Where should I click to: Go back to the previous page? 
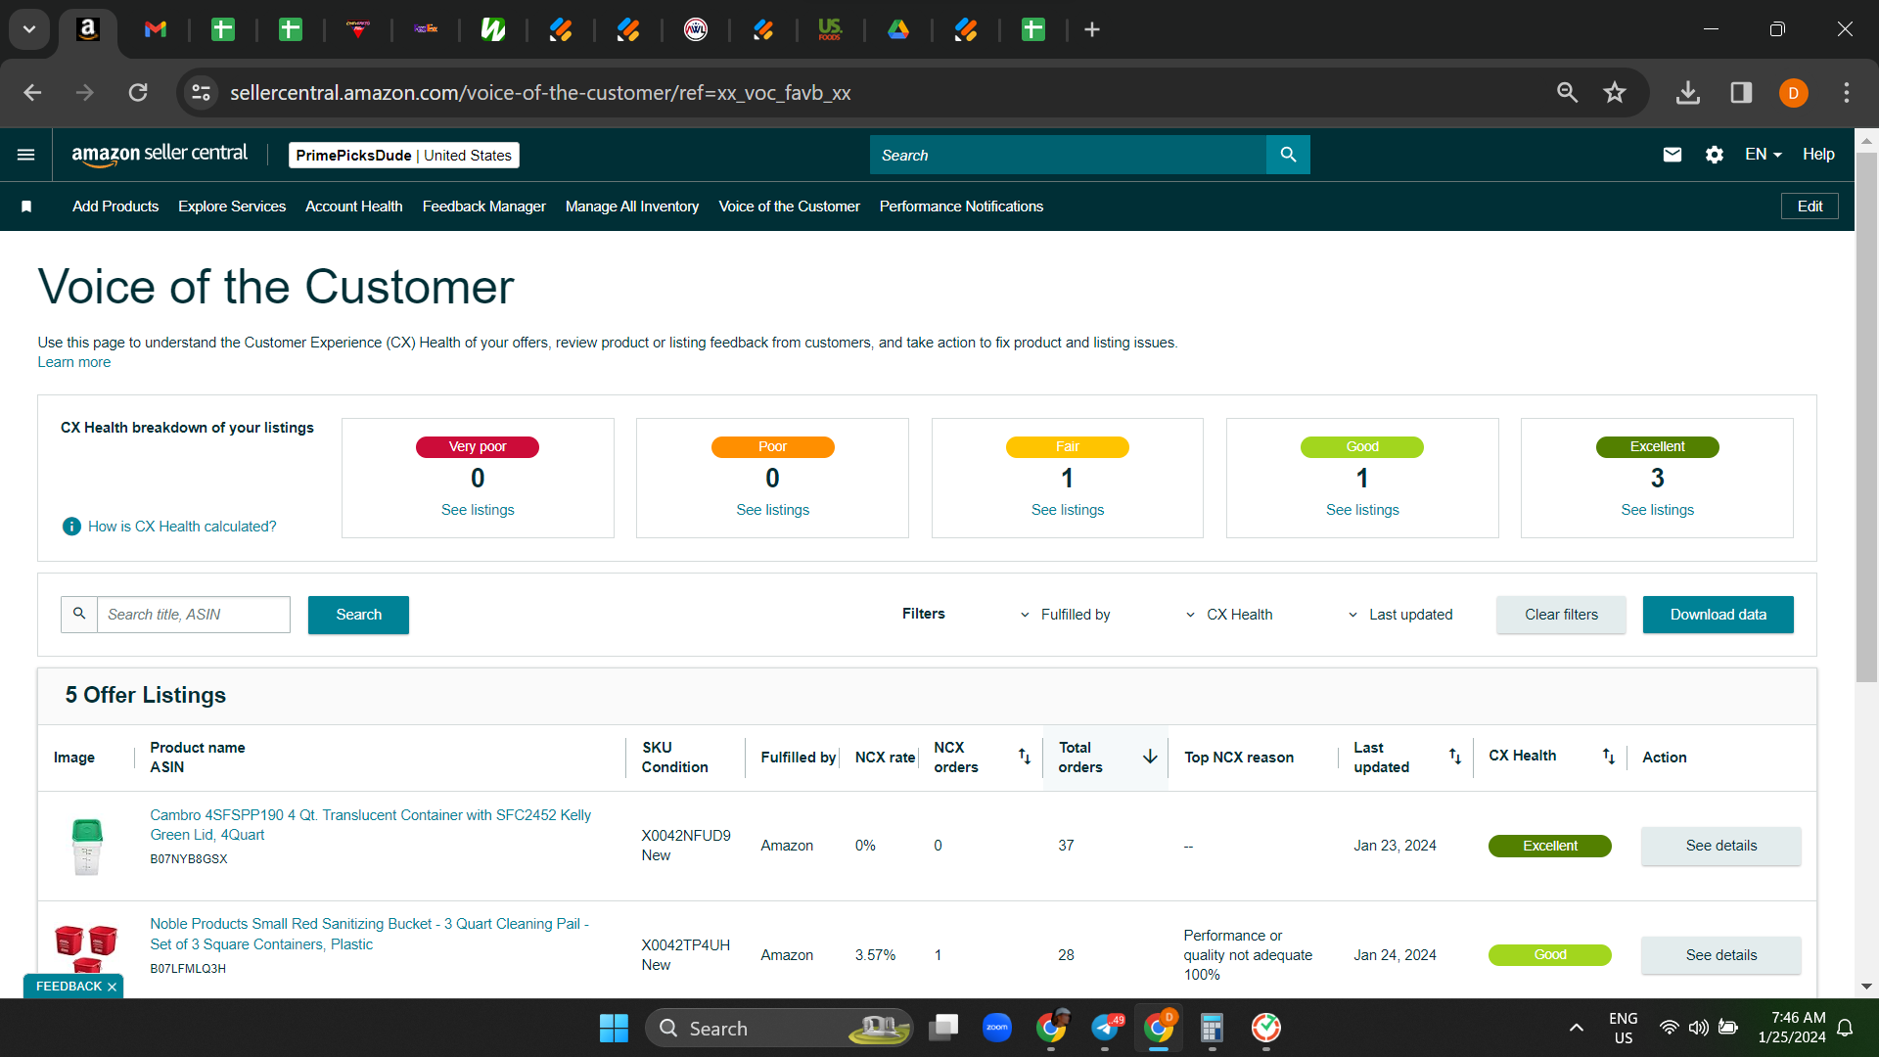click(x=32, y=93)
